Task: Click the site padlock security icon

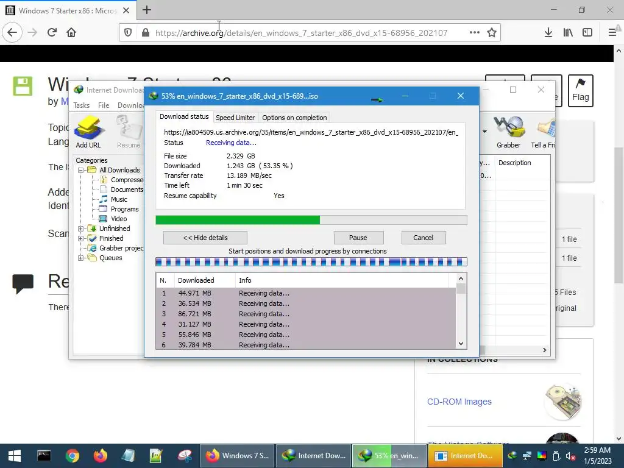Action: (x=146, y=33)
